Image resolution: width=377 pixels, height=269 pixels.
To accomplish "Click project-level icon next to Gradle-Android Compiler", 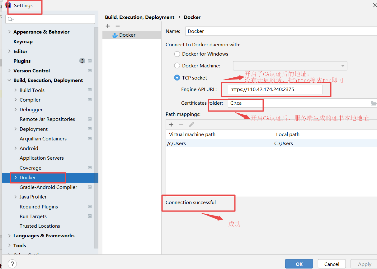I will [90, 187].
